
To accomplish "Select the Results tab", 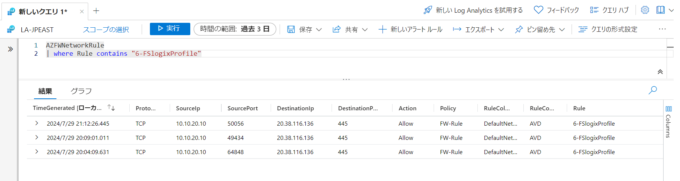I will pyautogui.click(x=45, y=91).
